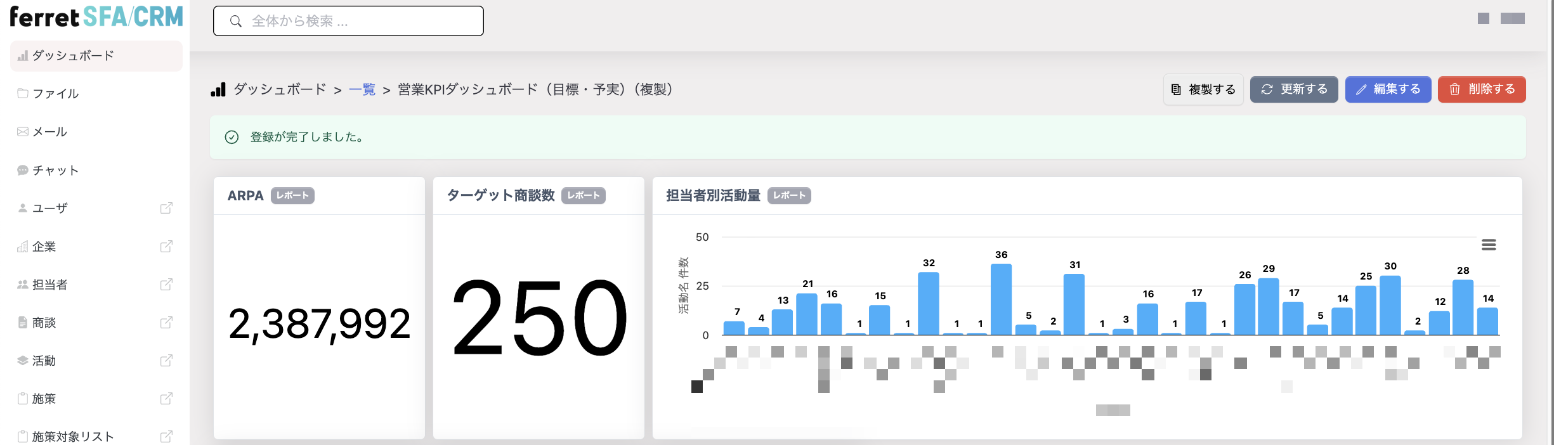This screenshot has height=445, width=1554.
Task: Open external link icon beside 企業
Action: tap(166, 246)
